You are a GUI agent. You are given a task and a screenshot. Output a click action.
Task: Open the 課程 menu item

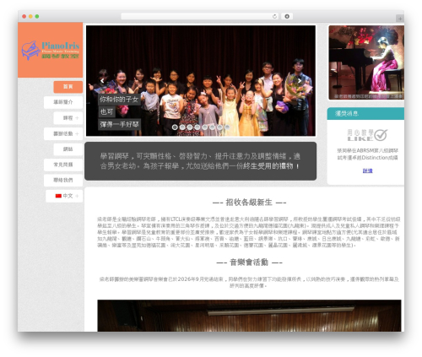click(x=68, y=118)
